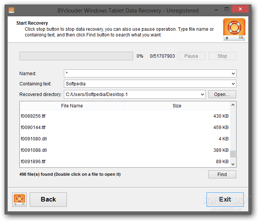
Task: Close the window with the red X
Action: [x=240, y=9]
